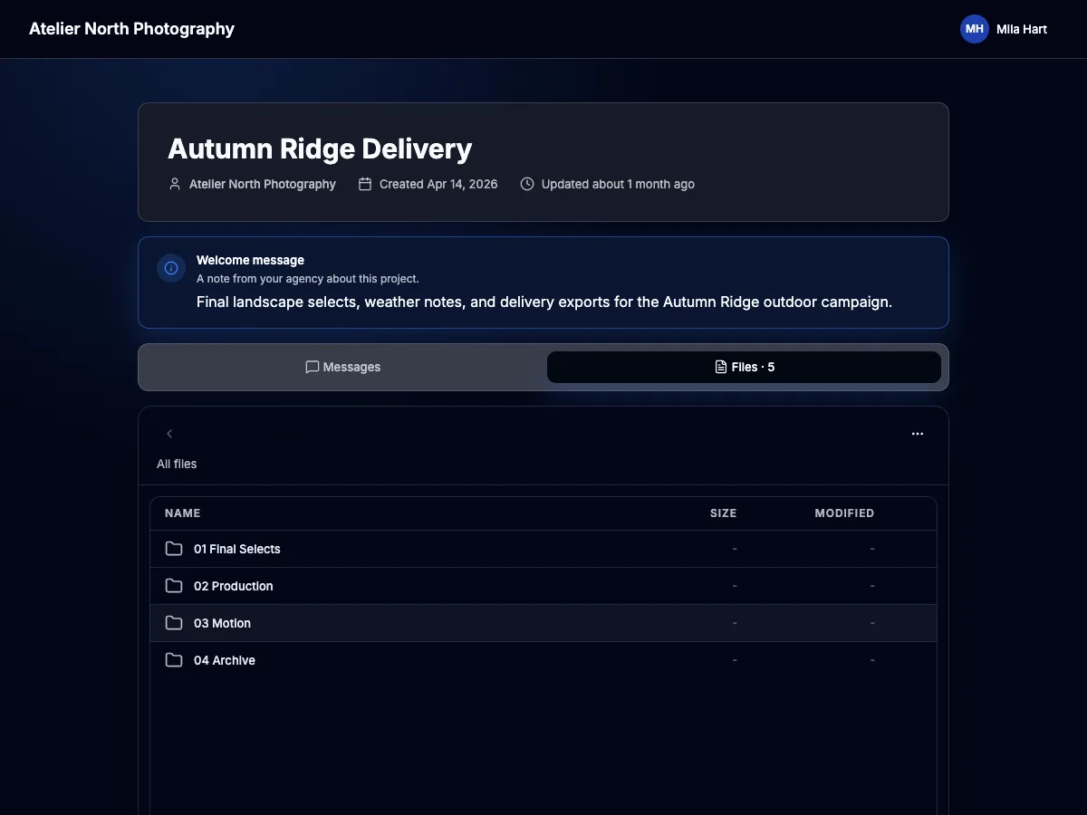Click the clock icon beside Updated
1087x815 pixels.
(527, 184)
